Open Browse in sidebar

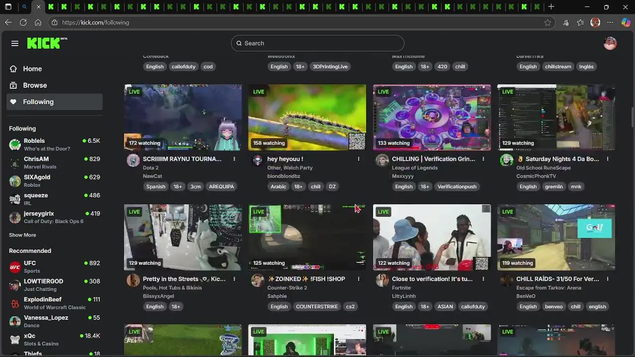click(55, 85)
